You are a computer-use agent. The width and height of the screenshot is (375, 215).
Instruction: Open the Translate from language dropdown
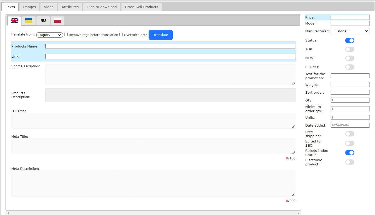coord(50,35)
